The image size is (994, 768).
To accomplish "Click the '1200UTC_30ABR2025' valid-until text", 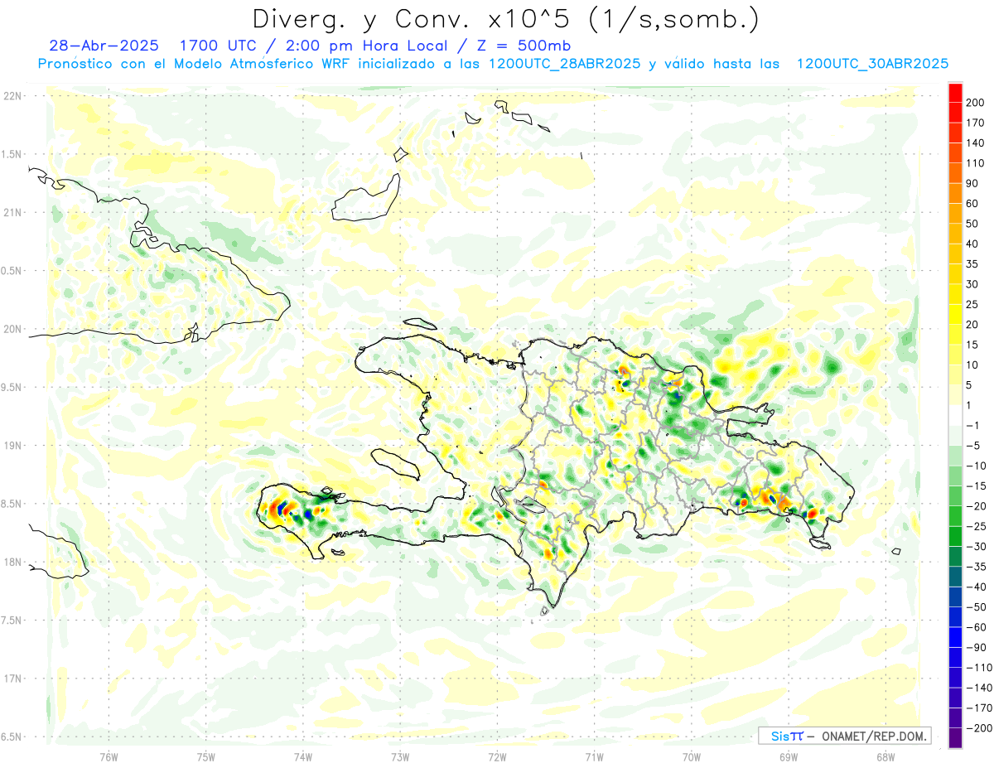I will [871, 64].
